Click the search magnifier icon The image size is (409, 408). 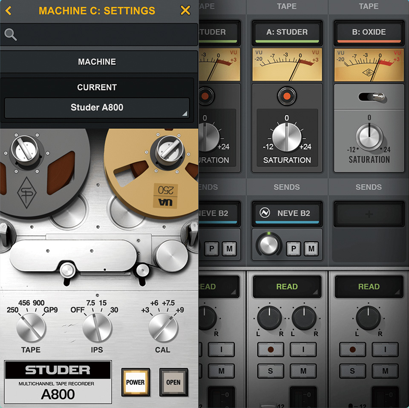(10, 34)
